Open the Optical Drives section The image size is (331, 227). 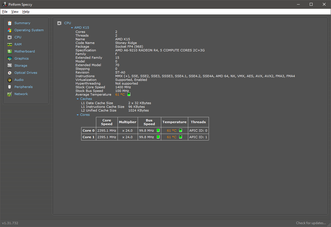click(x=26, y=73)
